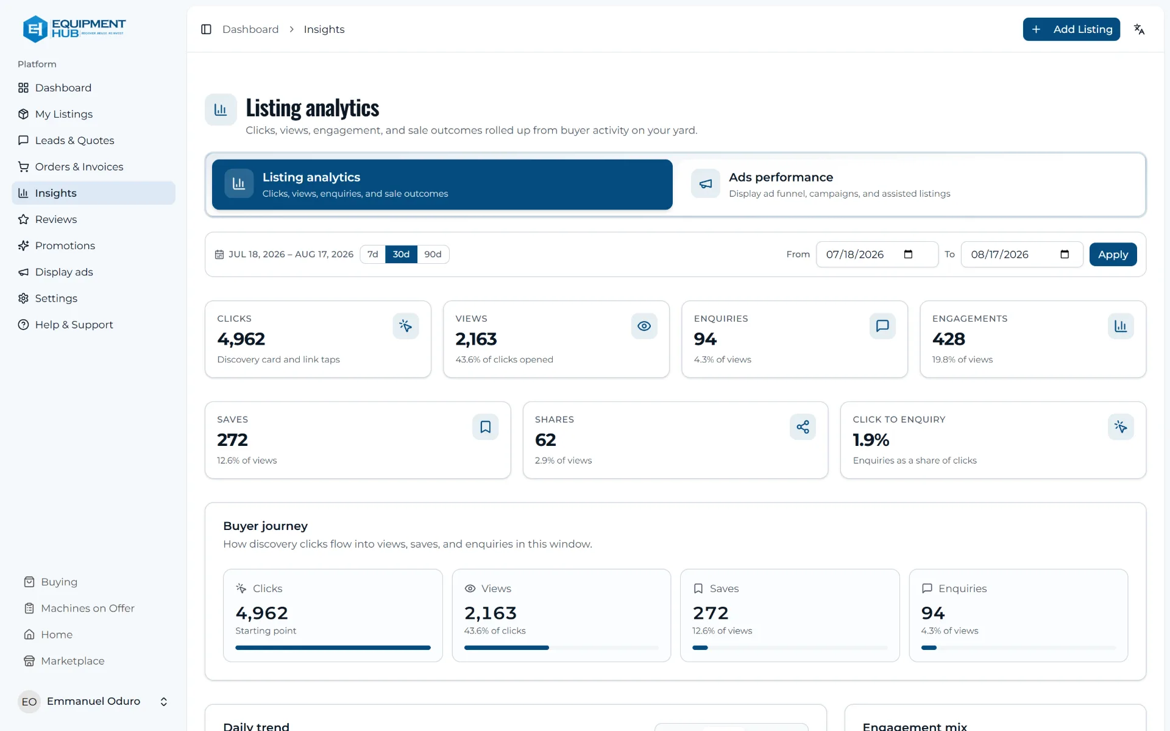Open Dashboard in the sidebar
The width and height of the screenshot is (1170, 731).
(x=93, y=88)
